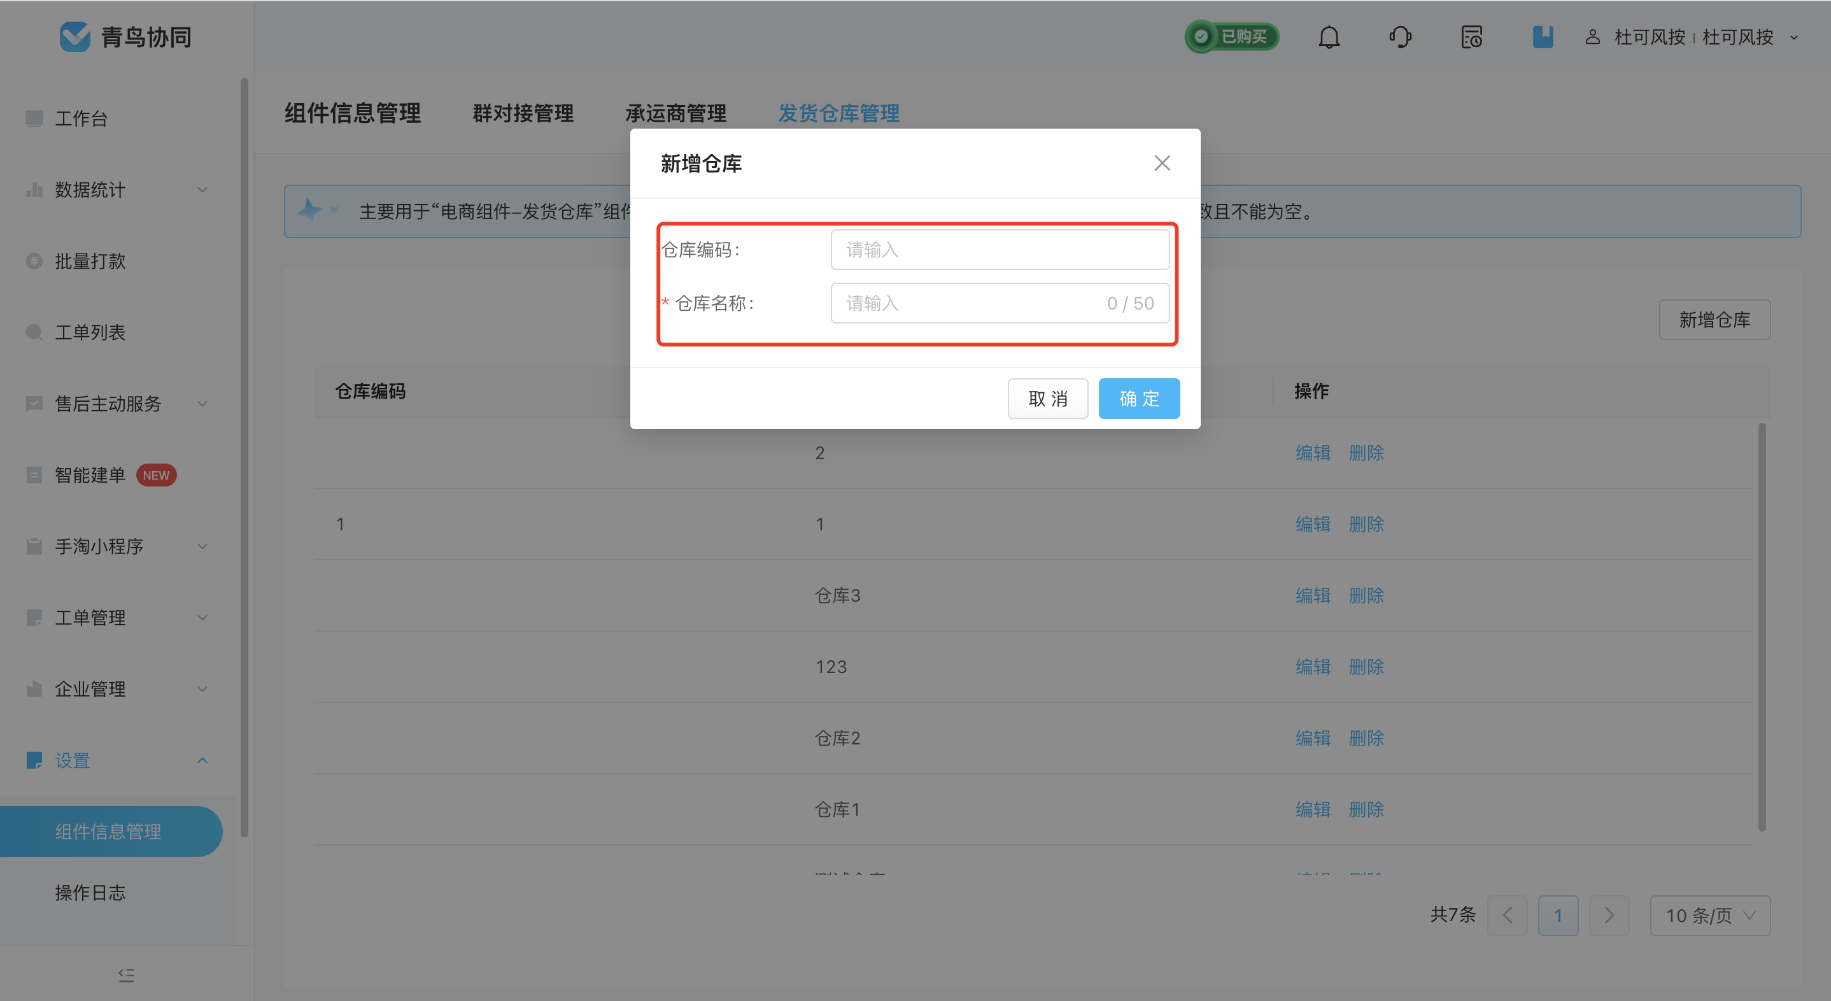Click the sparkle icon in info banner
The height and width of the screenshot is (1001, 1831).
pyautogui.click(x=310, y=210)
